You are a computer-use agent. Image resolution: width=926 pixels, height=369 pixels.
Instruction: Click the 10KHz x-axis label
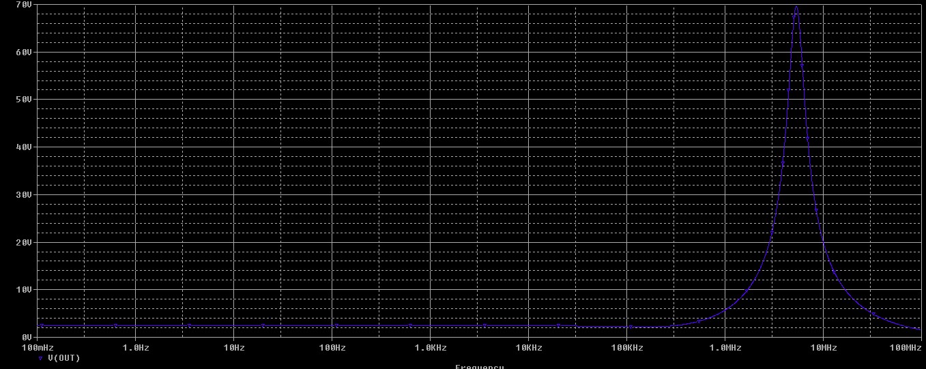click(x=529, y=348)
